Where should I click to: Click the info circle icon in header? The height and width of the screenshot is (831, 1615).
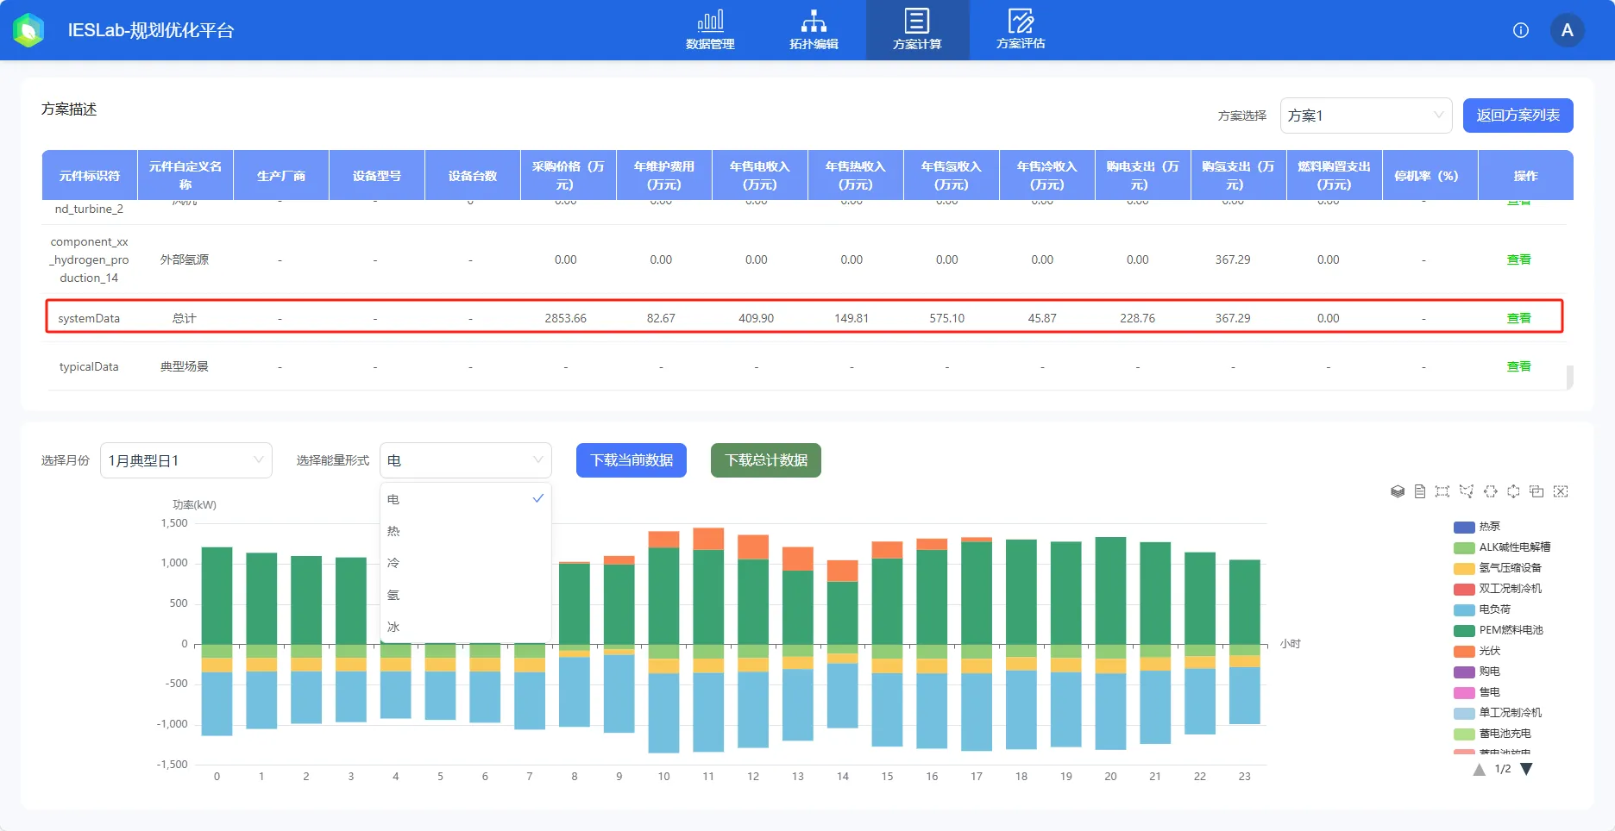click(1521, 30)
